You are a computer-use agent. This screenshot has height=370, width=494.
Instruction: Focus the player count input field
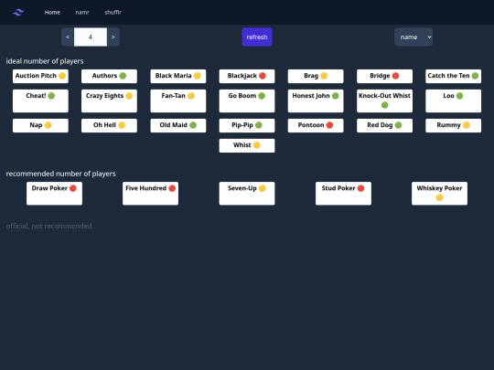click(91, 37)
